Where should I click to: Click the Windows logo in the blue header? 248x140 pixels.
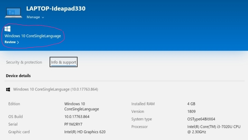click(7, 29)
